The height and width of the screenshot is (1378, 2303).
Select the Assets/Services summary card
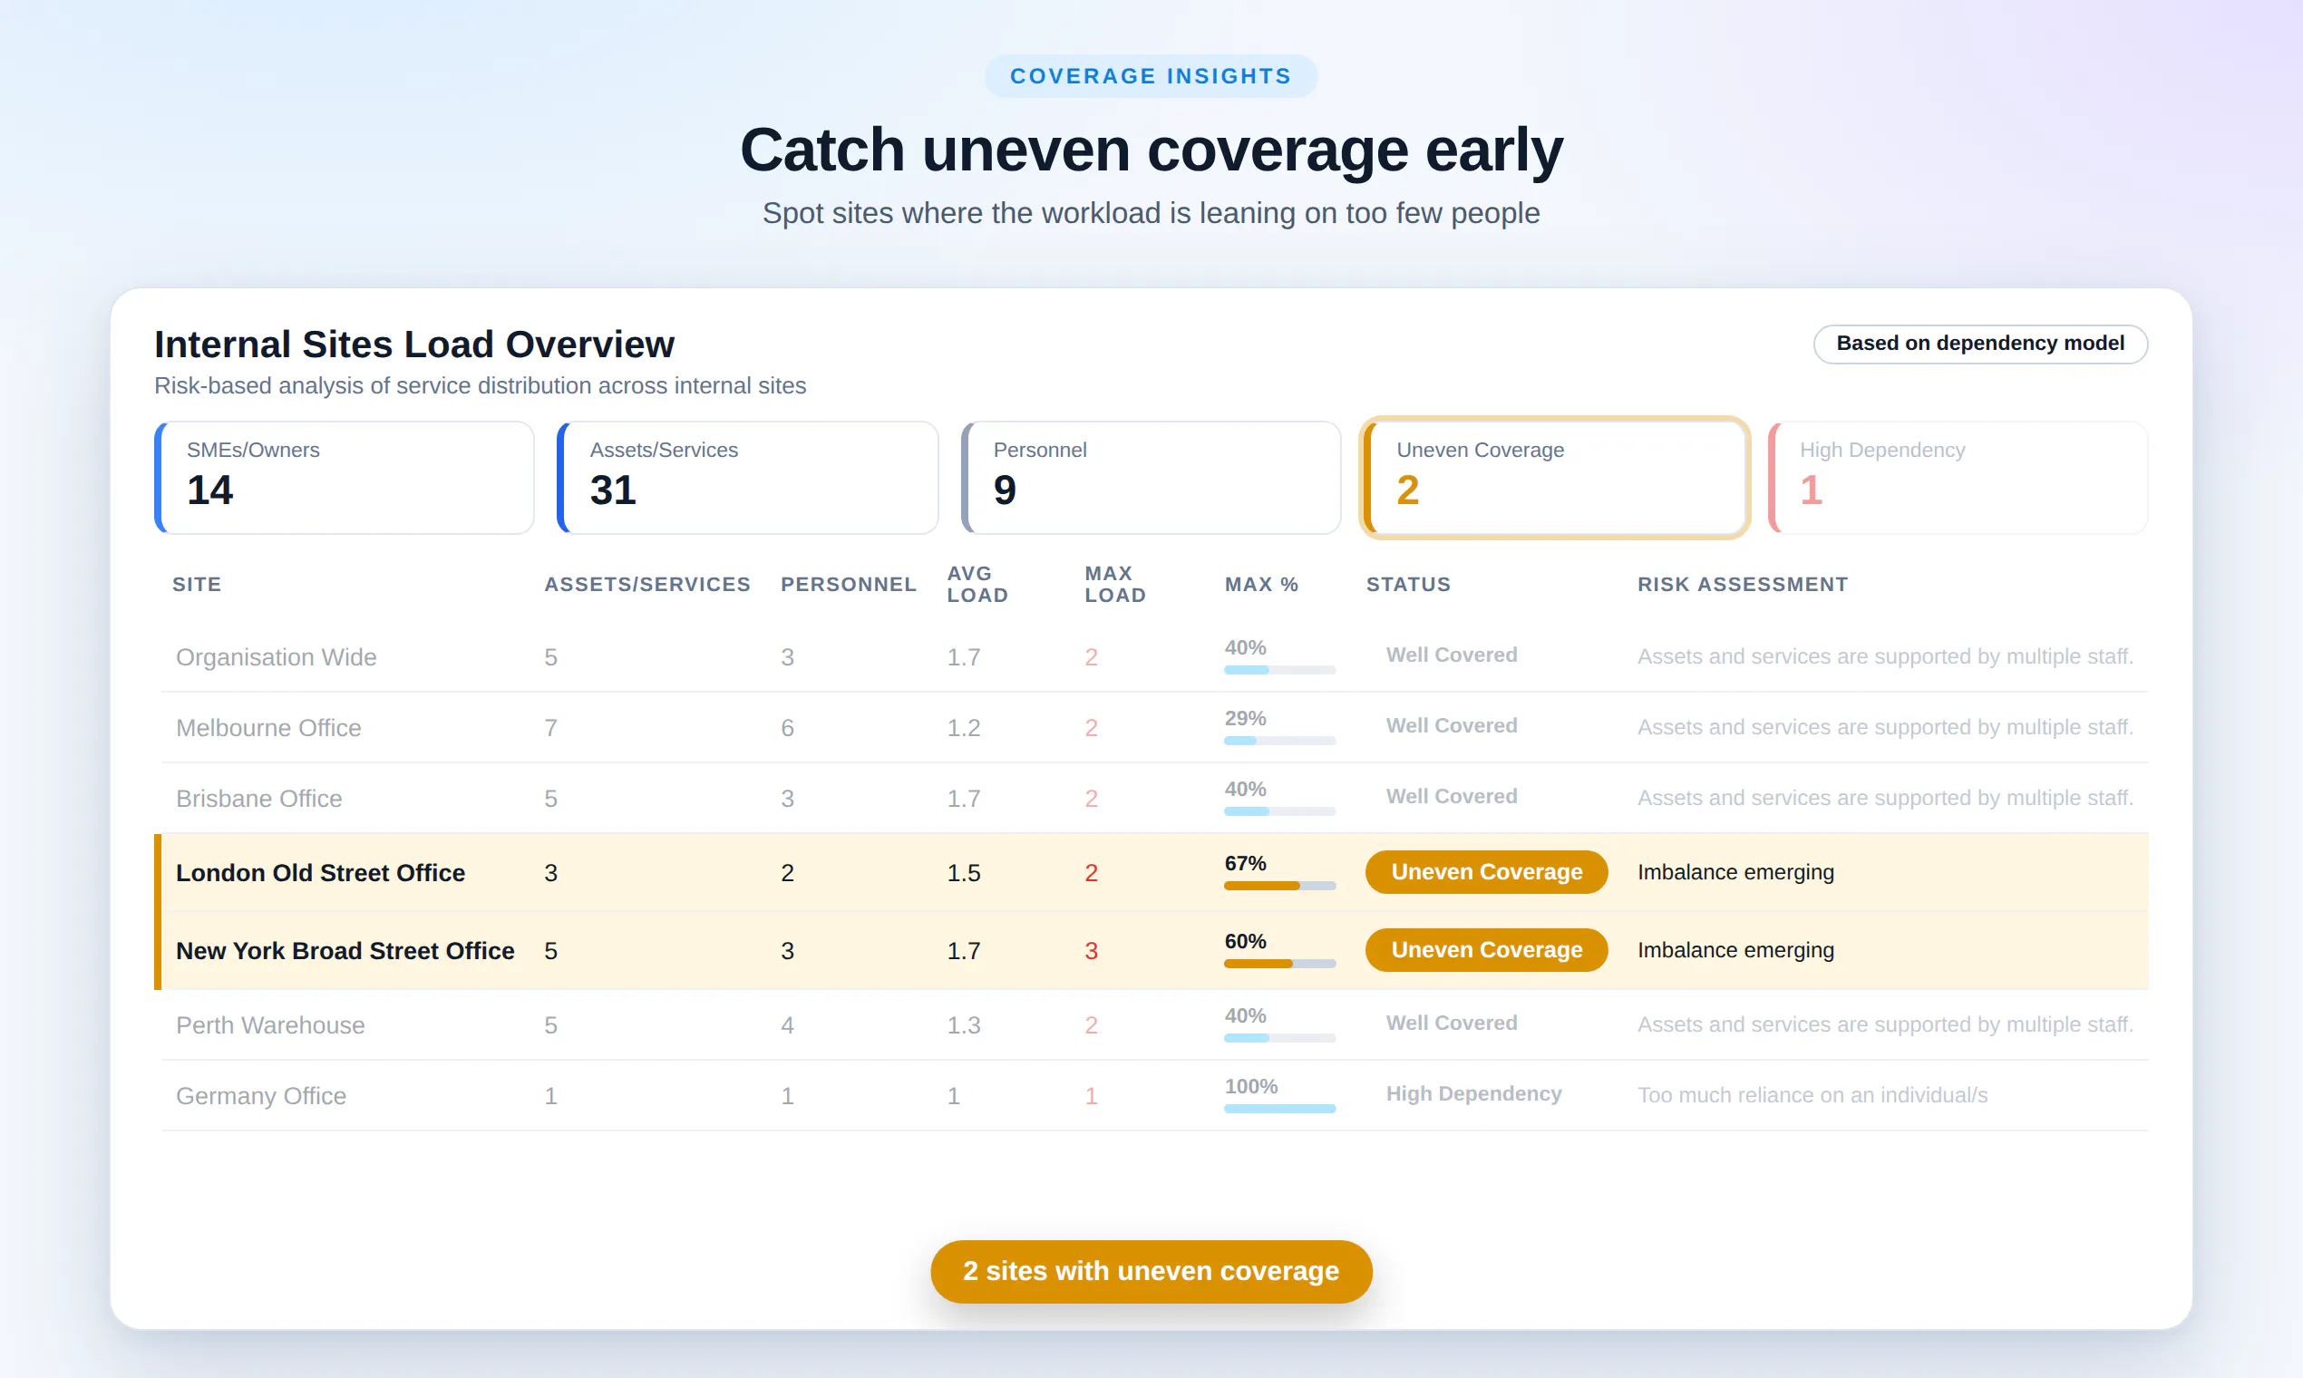pyautogui.click(x=747, y=477)
